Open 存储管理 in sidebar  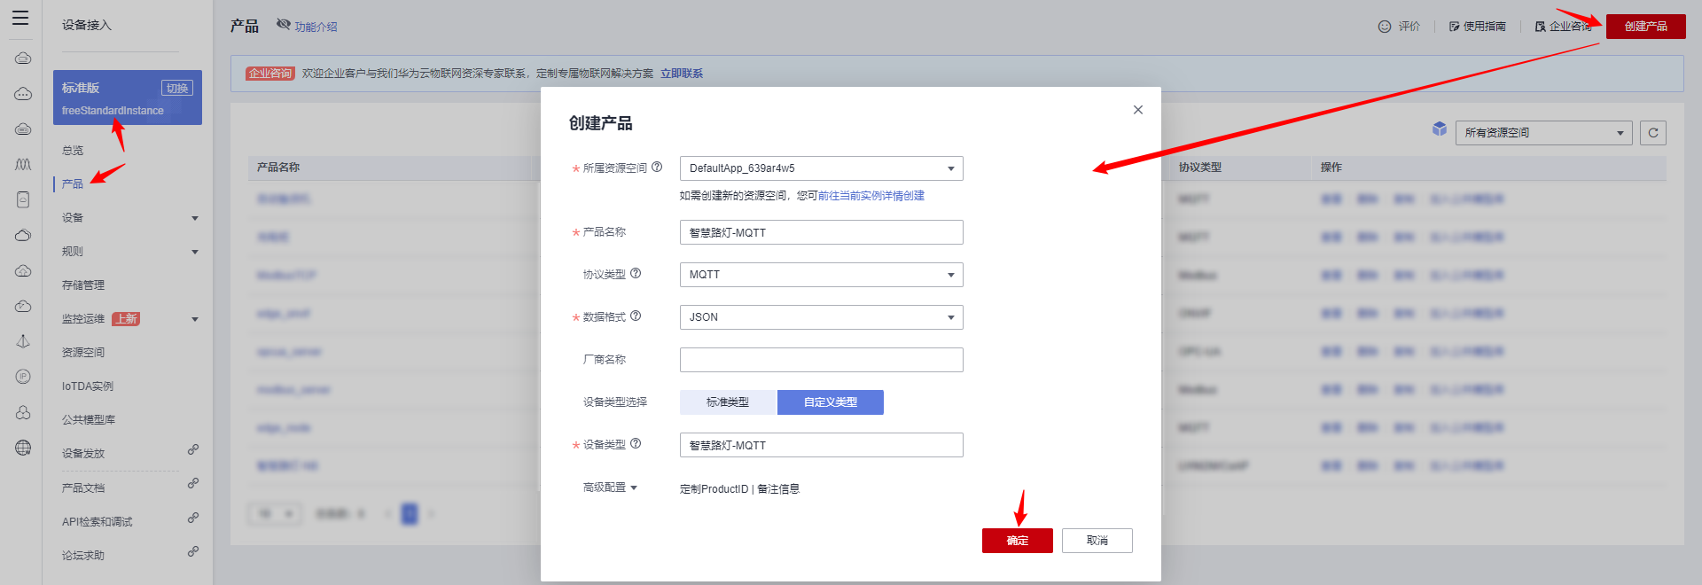83,285
